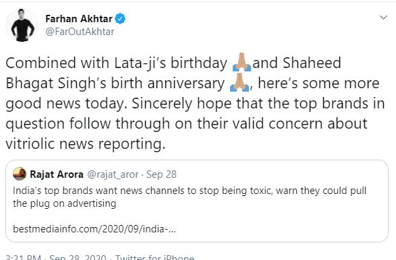Click folded hands emoji after 'birthday'
The width and height of the screenshot is (396, 260).
(242, 62)
